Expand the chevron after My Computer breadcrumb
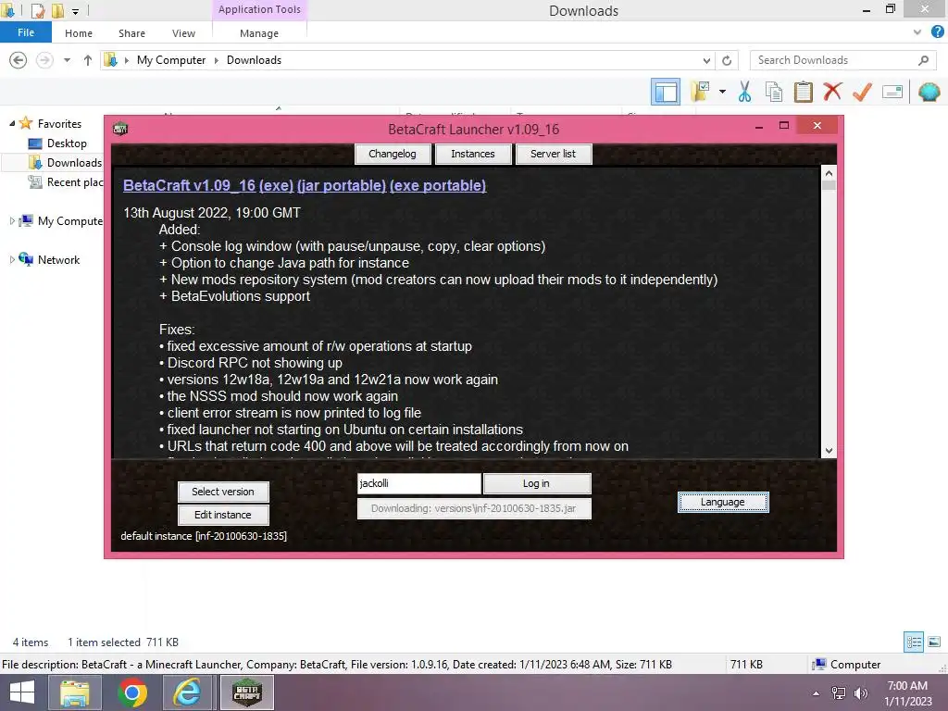This screenshot has width=948, height=711. point(216,60)
